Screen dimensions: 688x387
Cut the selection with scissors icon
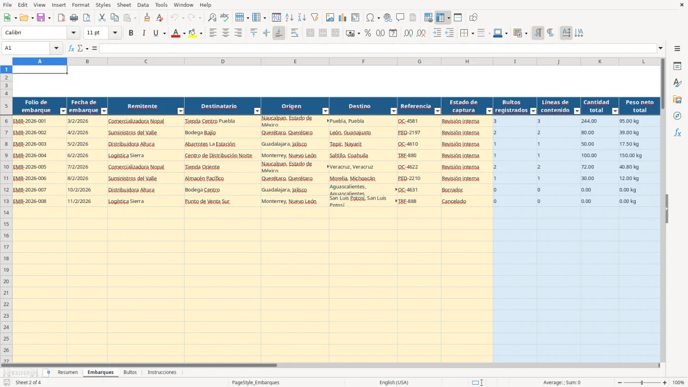coord(102,18)
